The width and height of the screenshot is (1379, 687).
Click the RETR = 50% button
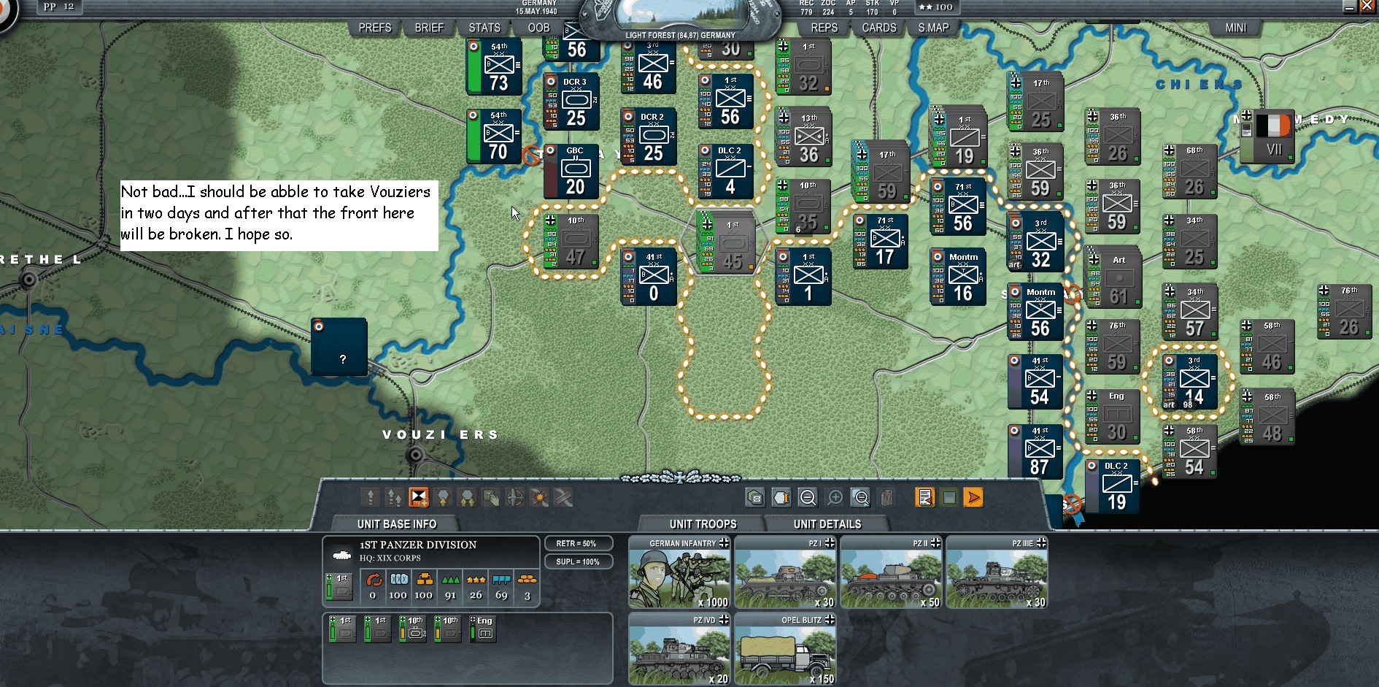[578, 543]
